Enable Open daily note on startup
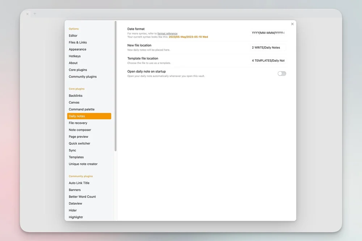Image resolution: width=362 pixels, height=241 pixels. [281, 73]
